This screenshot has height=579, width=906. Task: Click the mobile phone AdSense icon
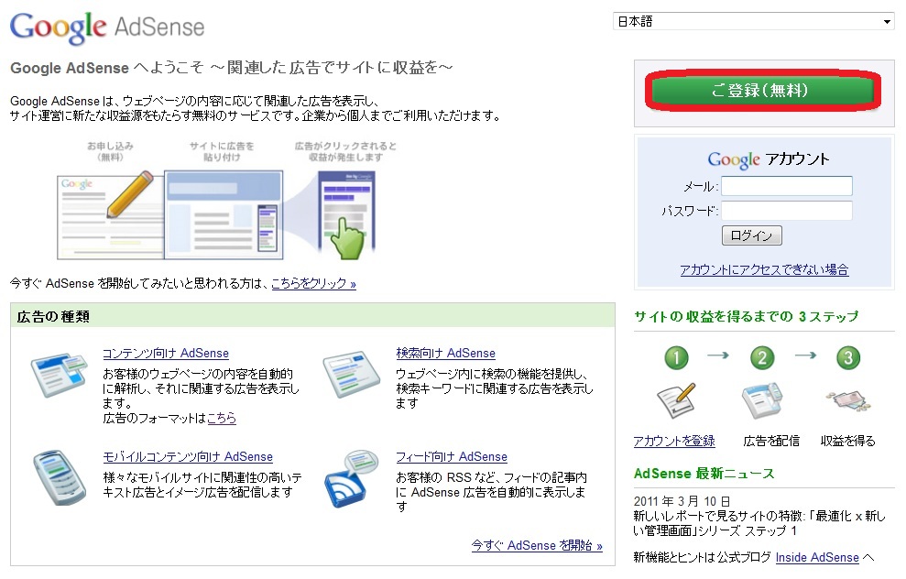[x=59, y=476]
